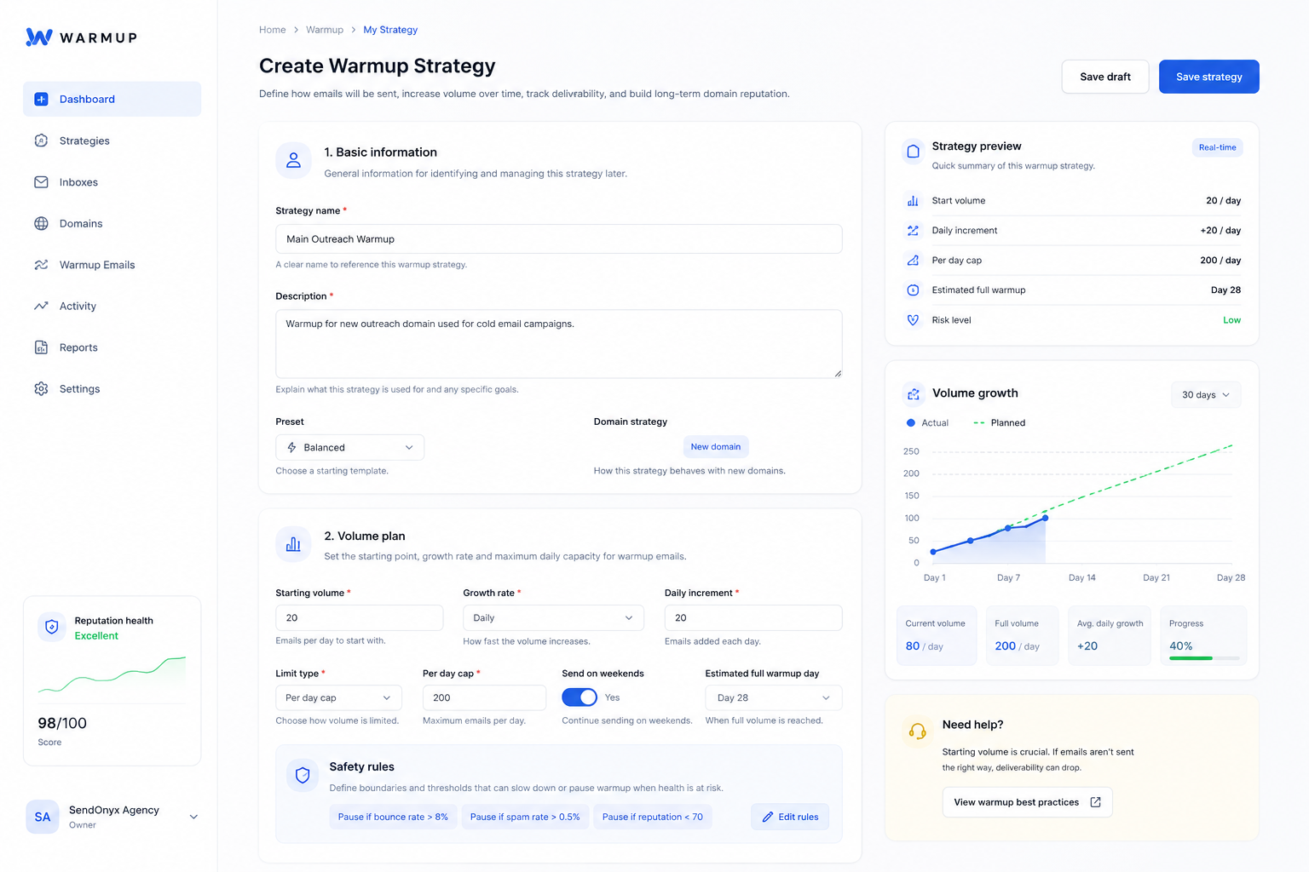Screen dimensions: 1309x872
Task: Click the WARMUP logo icon
Action: click(39, 37)
